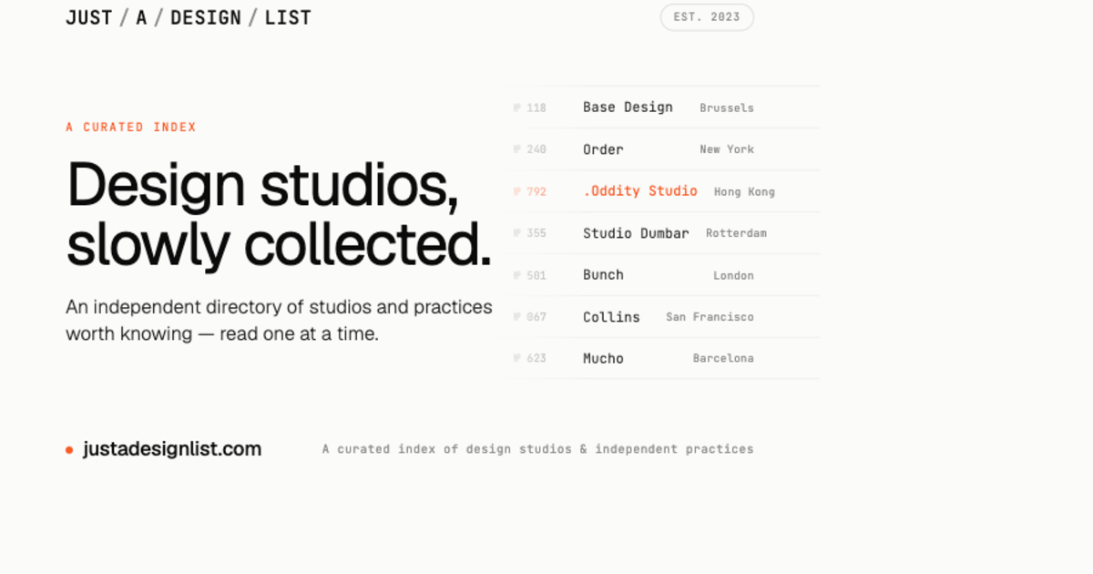Click the San Francisco location text
The image size is (1093, 574).
[x=710, y=317]
